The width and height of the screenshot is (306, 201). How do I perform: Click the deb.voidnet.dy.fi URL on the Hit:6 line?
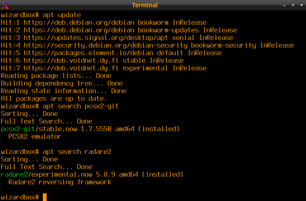coord(71,60)
